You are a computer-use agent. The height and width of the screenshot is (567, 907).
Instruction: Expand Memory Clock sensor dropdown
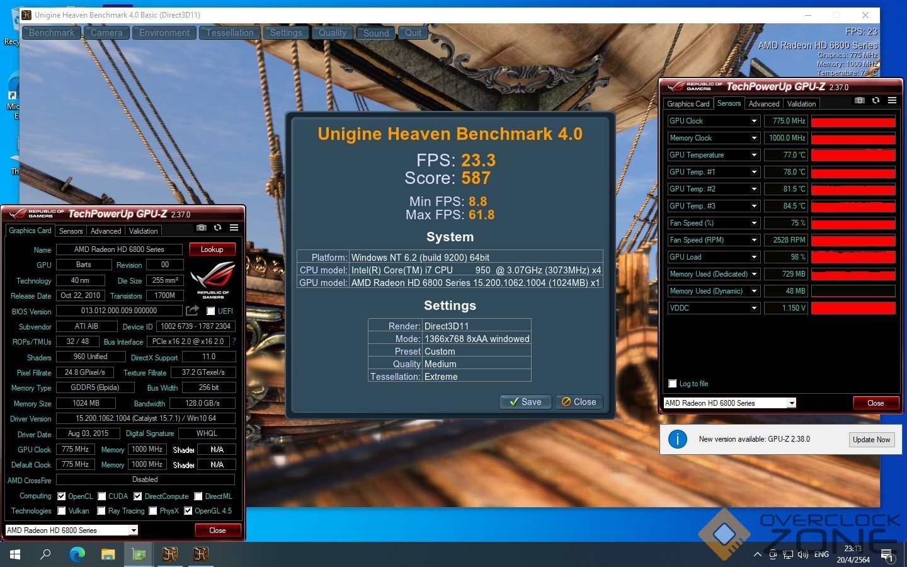tap(754, 138)
